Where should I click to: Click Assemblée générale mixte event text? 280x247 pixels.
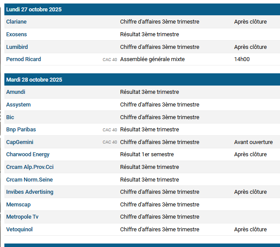152,59
